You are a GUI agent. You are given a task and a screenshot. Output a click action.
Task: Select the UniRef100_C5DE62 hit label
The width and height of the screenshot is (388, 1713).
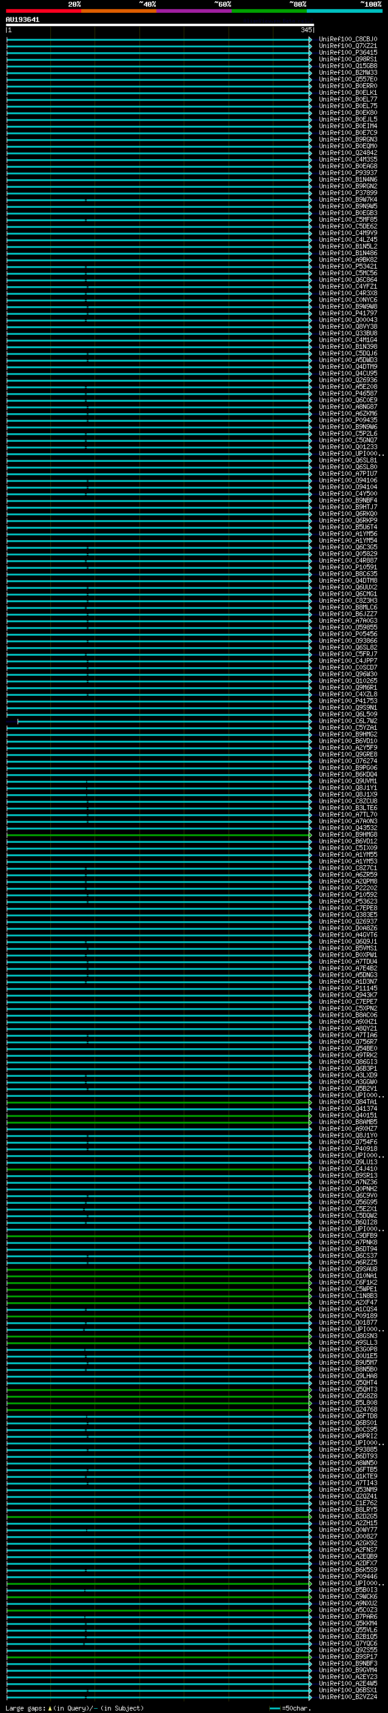347,226
